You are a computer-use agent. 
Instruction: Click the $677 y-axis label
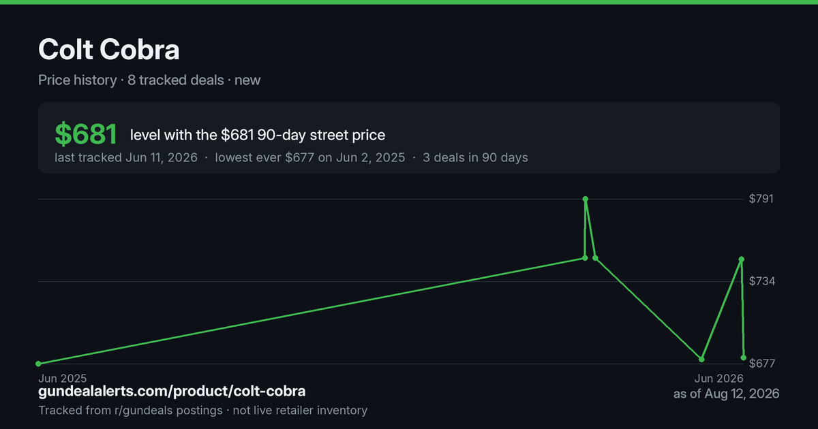coord(762,364)
